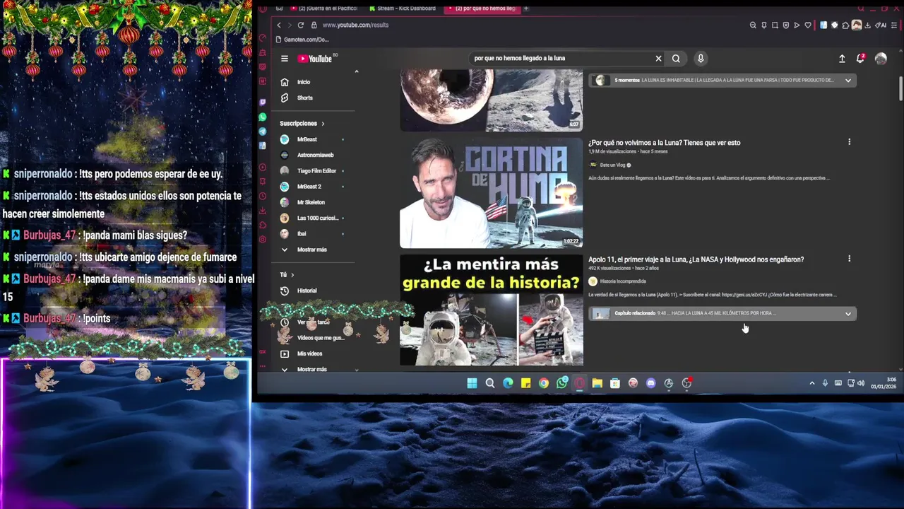Open a new browser tab with plus

click(x=526, y=8)
